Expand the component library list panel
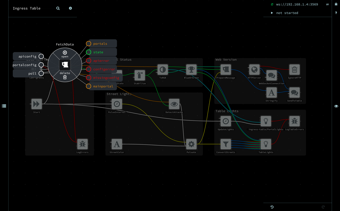Viewport: 340px width, 211px height. tap(4, 106)
